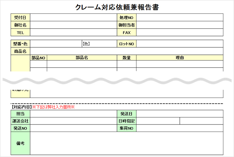Select the 部品名 column header
The width and height of the screenshot is (234, 157).
click(x=82, y=58)
